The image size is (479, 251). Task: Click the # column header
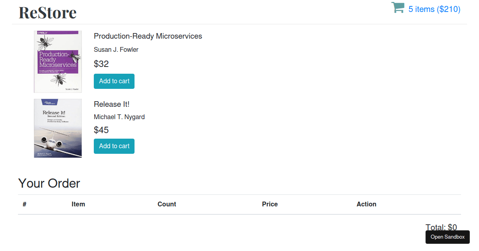tap(24, 204)
